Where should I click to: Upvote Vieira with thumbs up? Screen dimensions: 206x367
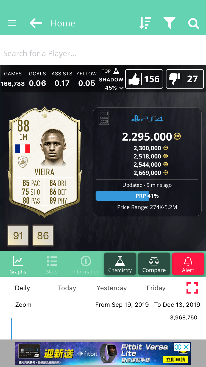pyautogui.click(x=144, y=79)
